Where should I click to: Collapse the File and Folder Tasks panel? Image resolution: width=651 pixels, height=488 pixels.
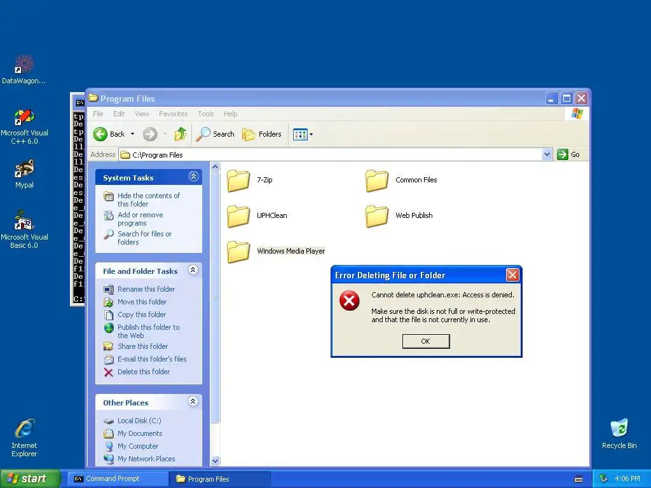pyautogui.click(x=193, y=270)
